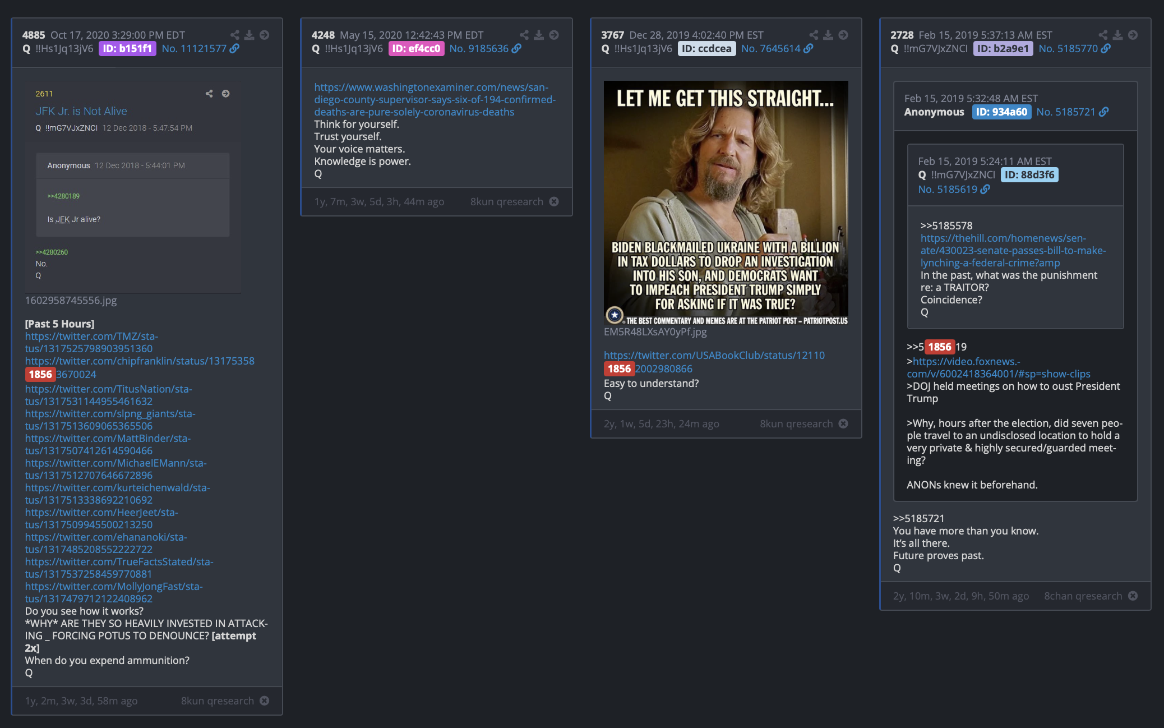Open the thehill.com lynching bill link
Screen dimensions: 1164x728
pyautogui.click(x=1013, y=251)
